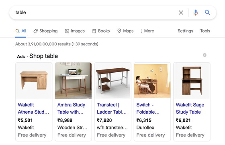Switch to the All results tab
This screenshot has height=145, width=225.
point(21,31)
